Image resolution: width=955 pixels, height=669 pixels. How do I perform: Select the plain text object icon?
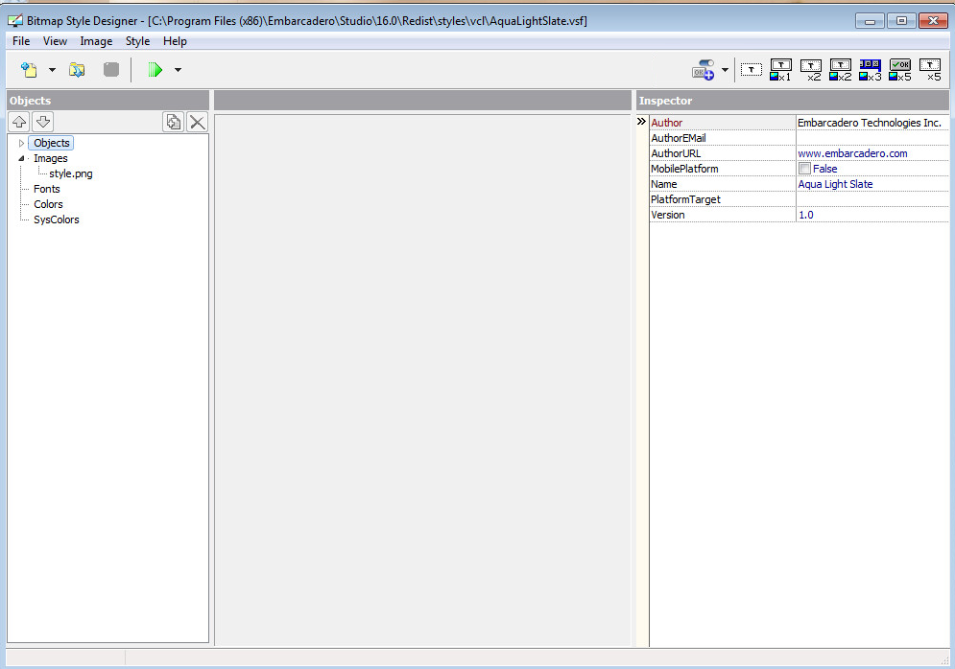(x=752, y=70)
